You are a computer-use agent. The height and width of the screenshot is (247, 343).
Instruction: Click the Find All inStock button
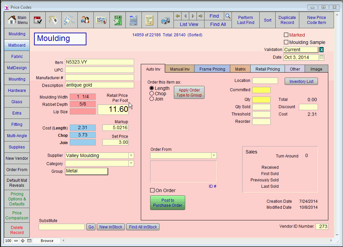(x=142, y=227)
